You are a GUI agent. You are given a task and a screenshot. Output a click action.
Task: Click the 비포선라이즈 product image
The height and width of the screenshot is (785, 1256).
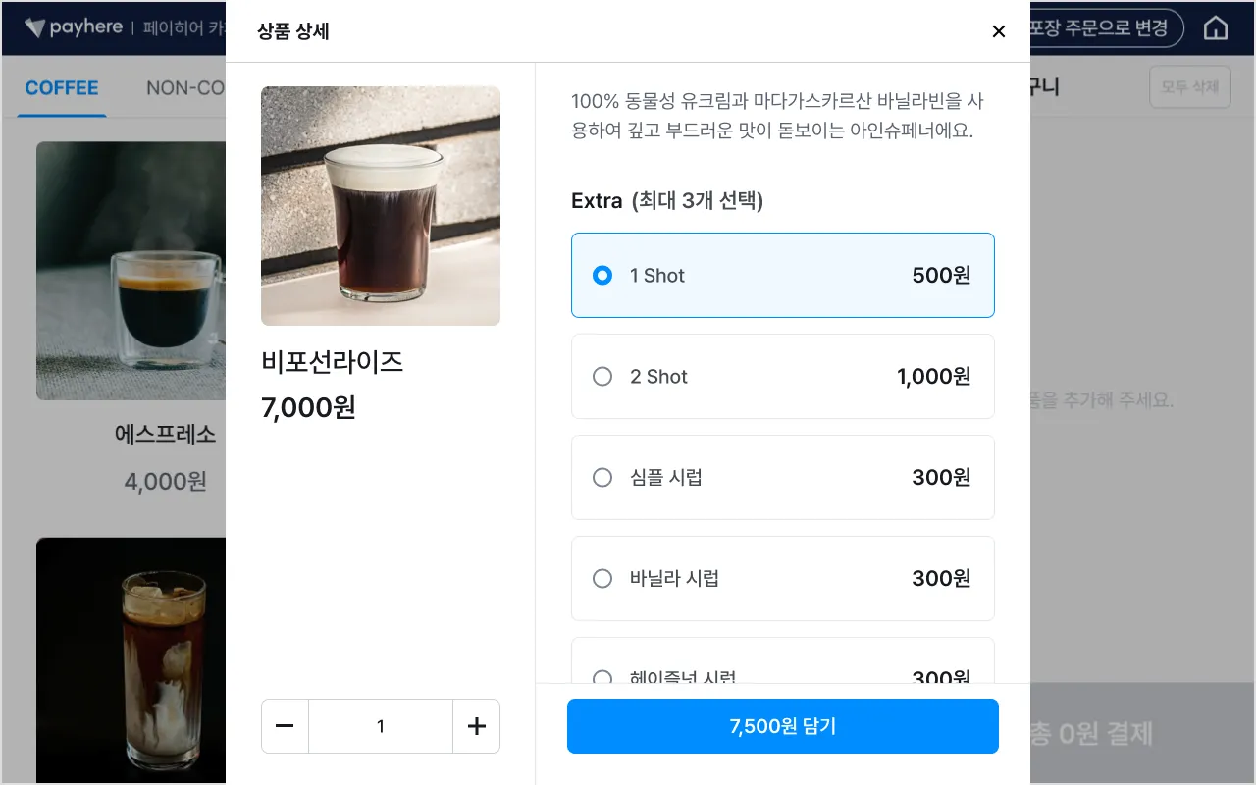[381, 206]
